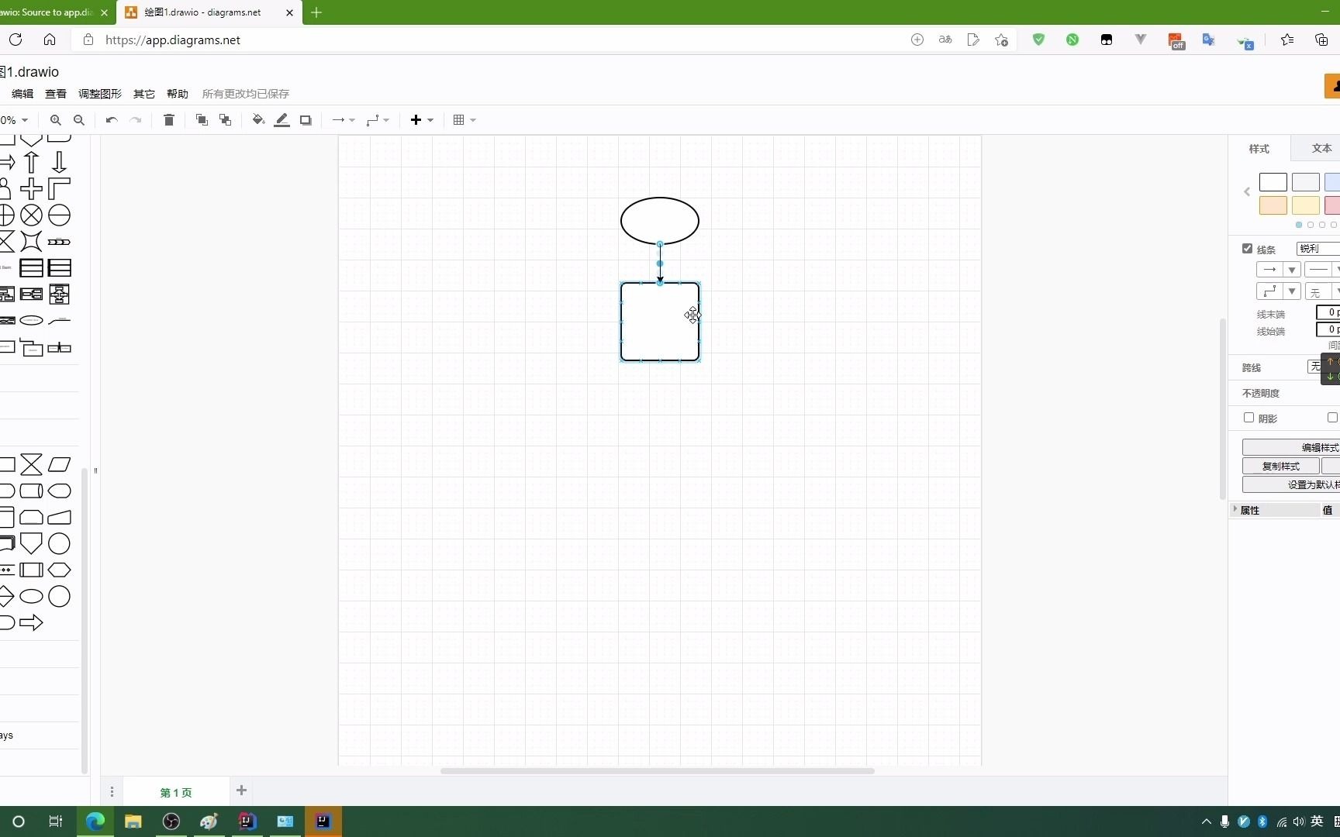Open the insert (plus) dropdown
Image resolution: width=1340 pixels, height=837 pixels.
click(x=422, y=120)
